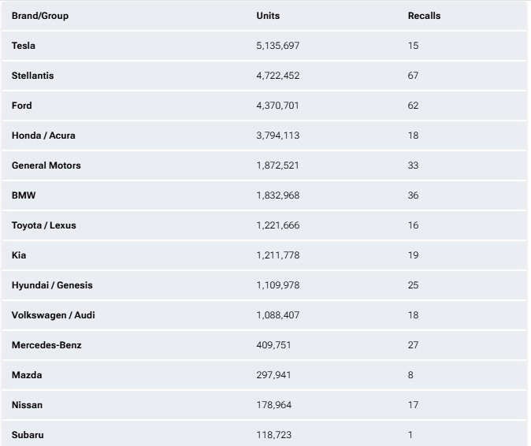Select BMW's units value 1,832,968
The height and width of the screenshot is (446, 531).
point(277,195)
